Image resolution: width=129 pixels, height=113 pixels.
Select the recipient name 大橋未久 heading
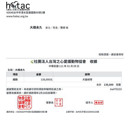point(36,28)
